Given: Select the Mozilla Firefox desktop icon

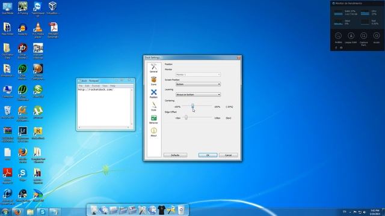Looking at the screenshot, I should coord(23,155).
